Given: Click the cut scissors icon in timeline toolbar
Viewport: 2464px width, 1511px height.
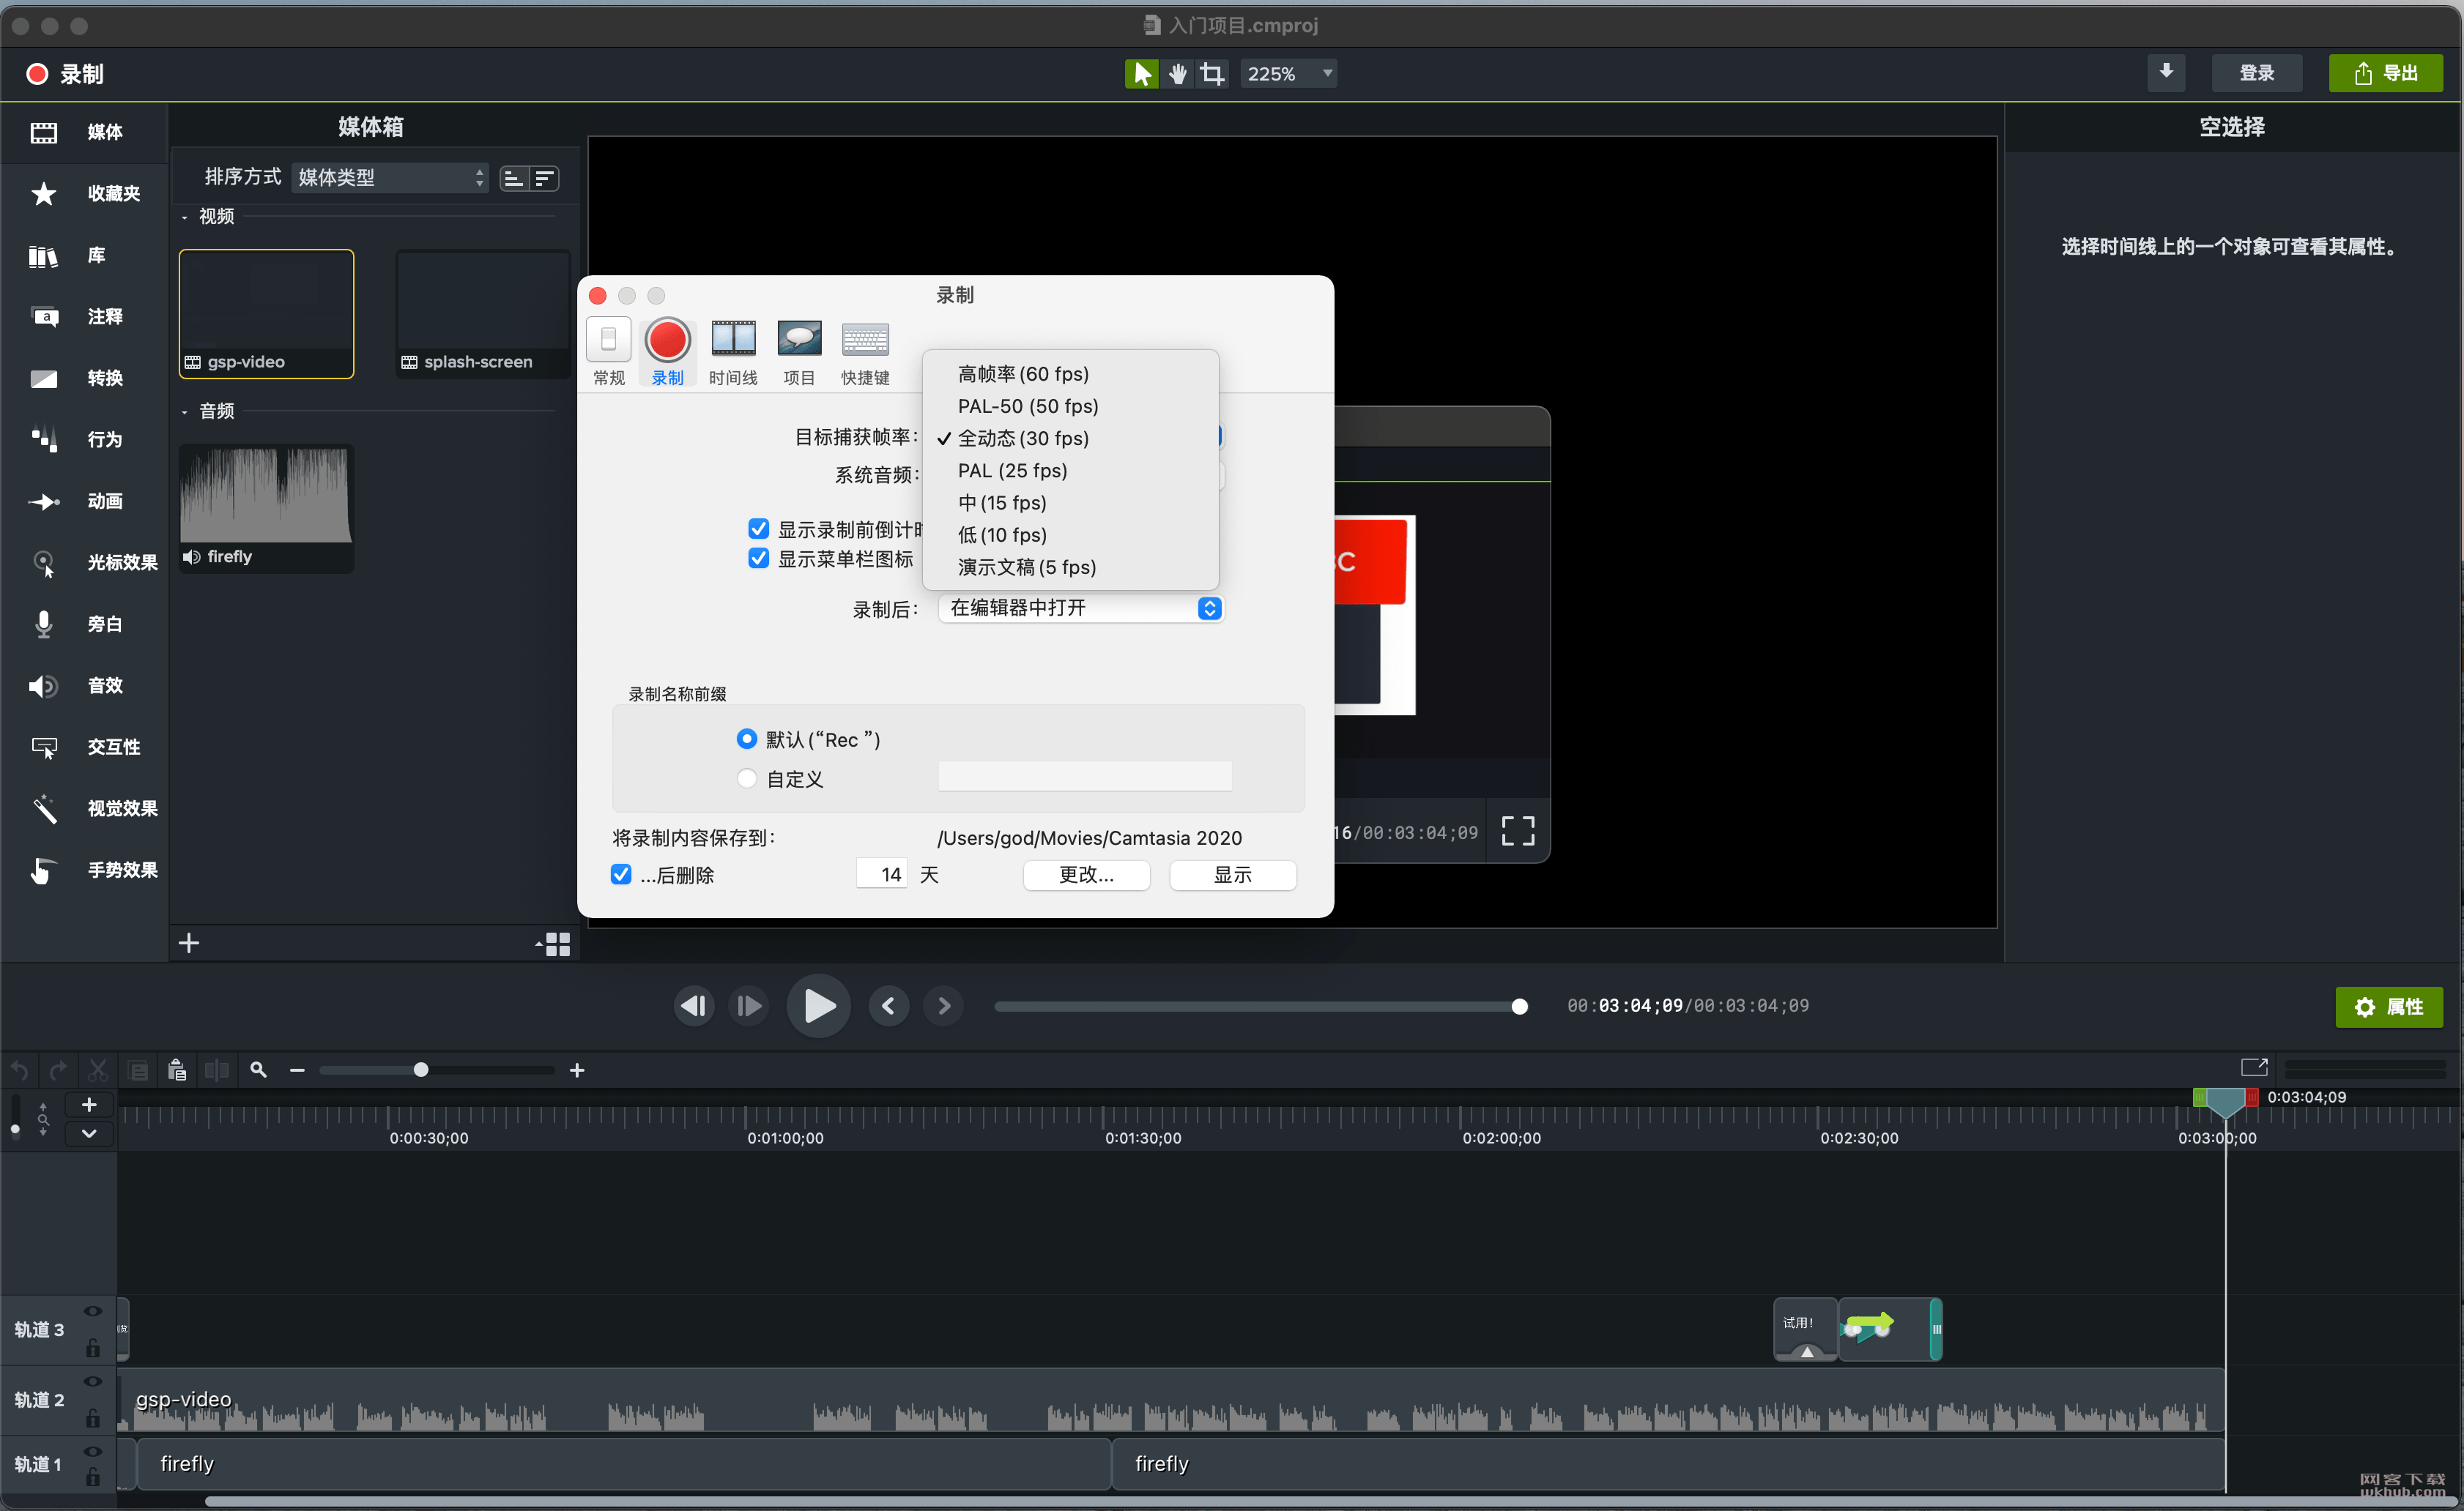Looking at the screenshot, I should pyautogui.click(x=97, y=1070).
